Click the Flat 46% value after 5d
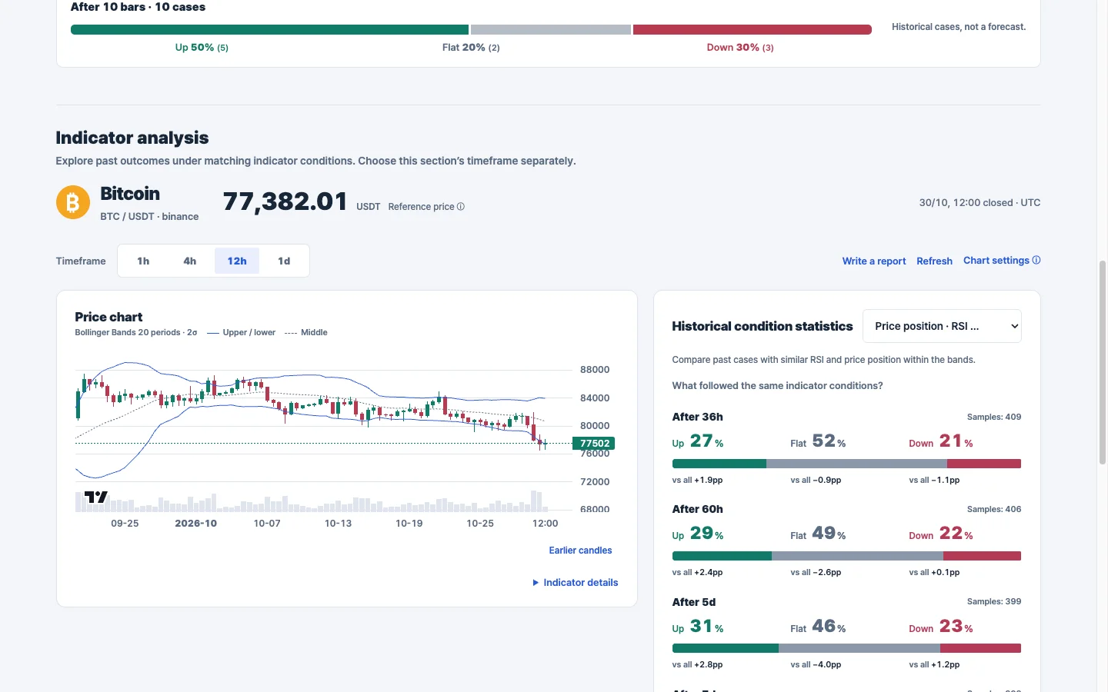This screenshot has height=692, width=1108. (818, 627)
